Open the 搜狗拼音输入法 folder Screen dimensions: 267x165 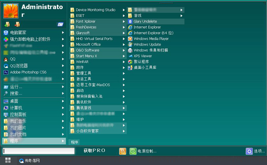click(98, 97)
